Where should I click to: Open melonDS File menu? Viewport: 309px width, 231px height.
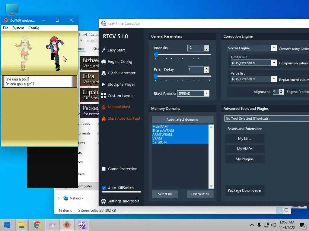point(6,28)
